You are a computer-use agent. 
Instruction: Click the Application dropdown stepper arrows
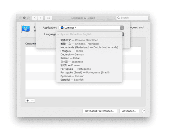pyautogui.click(x=122, y=28)
